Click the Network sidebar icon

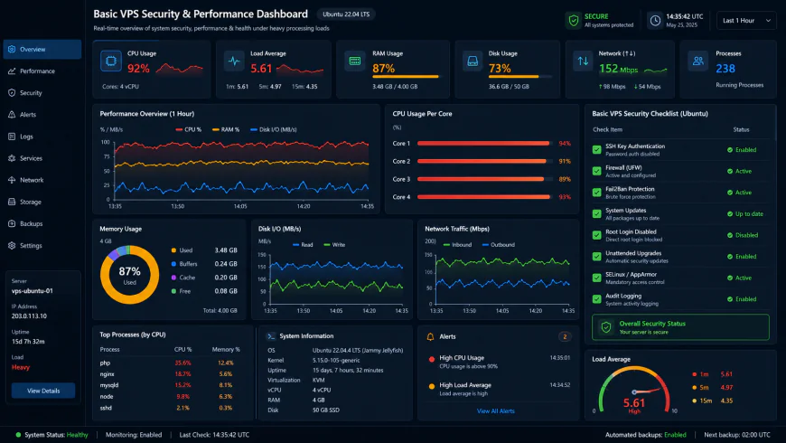point(12,180)
